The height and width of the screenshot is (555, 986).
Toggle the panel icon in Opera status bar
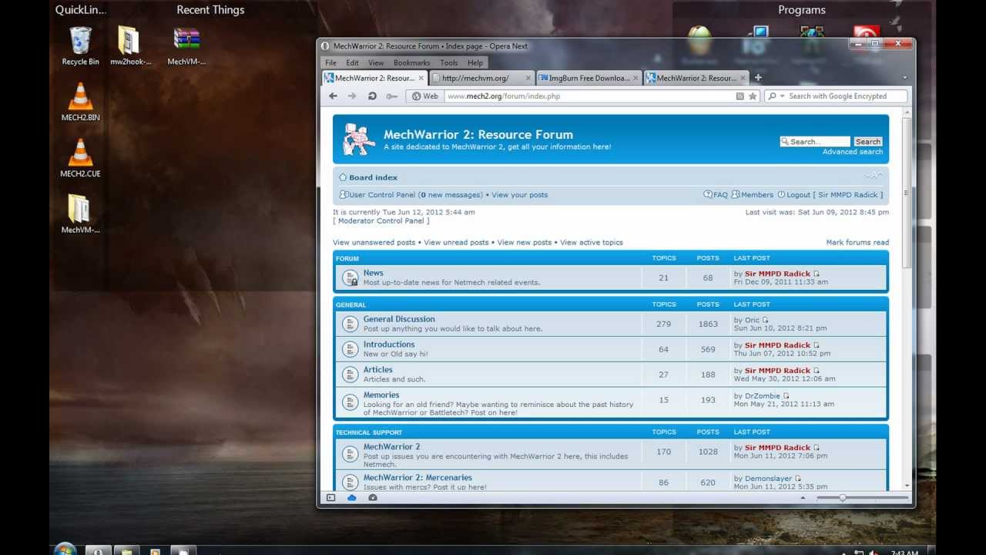click(331, 498)
